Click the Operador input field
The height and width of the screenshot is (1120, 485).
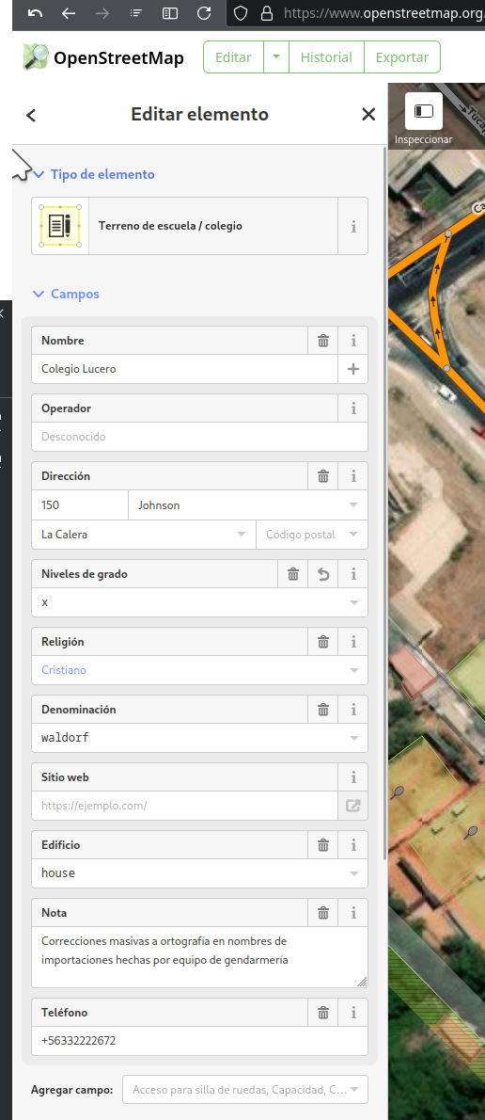click(x=199, y=437)
